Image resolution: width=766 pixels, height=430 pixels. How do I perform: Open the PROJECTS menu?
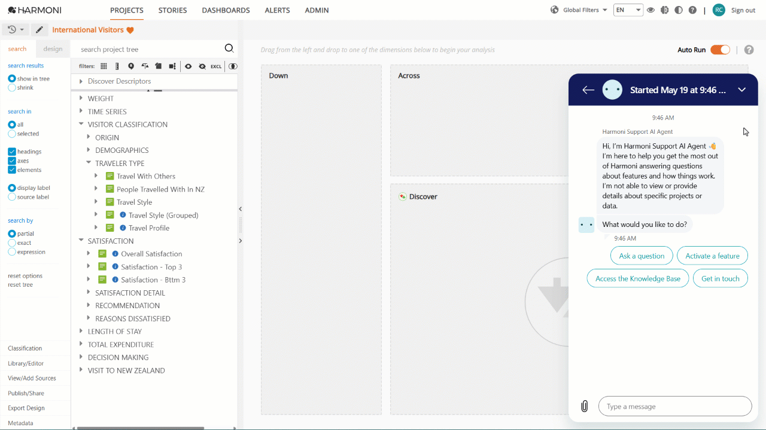pyautogui.click(x=127, y=10)
